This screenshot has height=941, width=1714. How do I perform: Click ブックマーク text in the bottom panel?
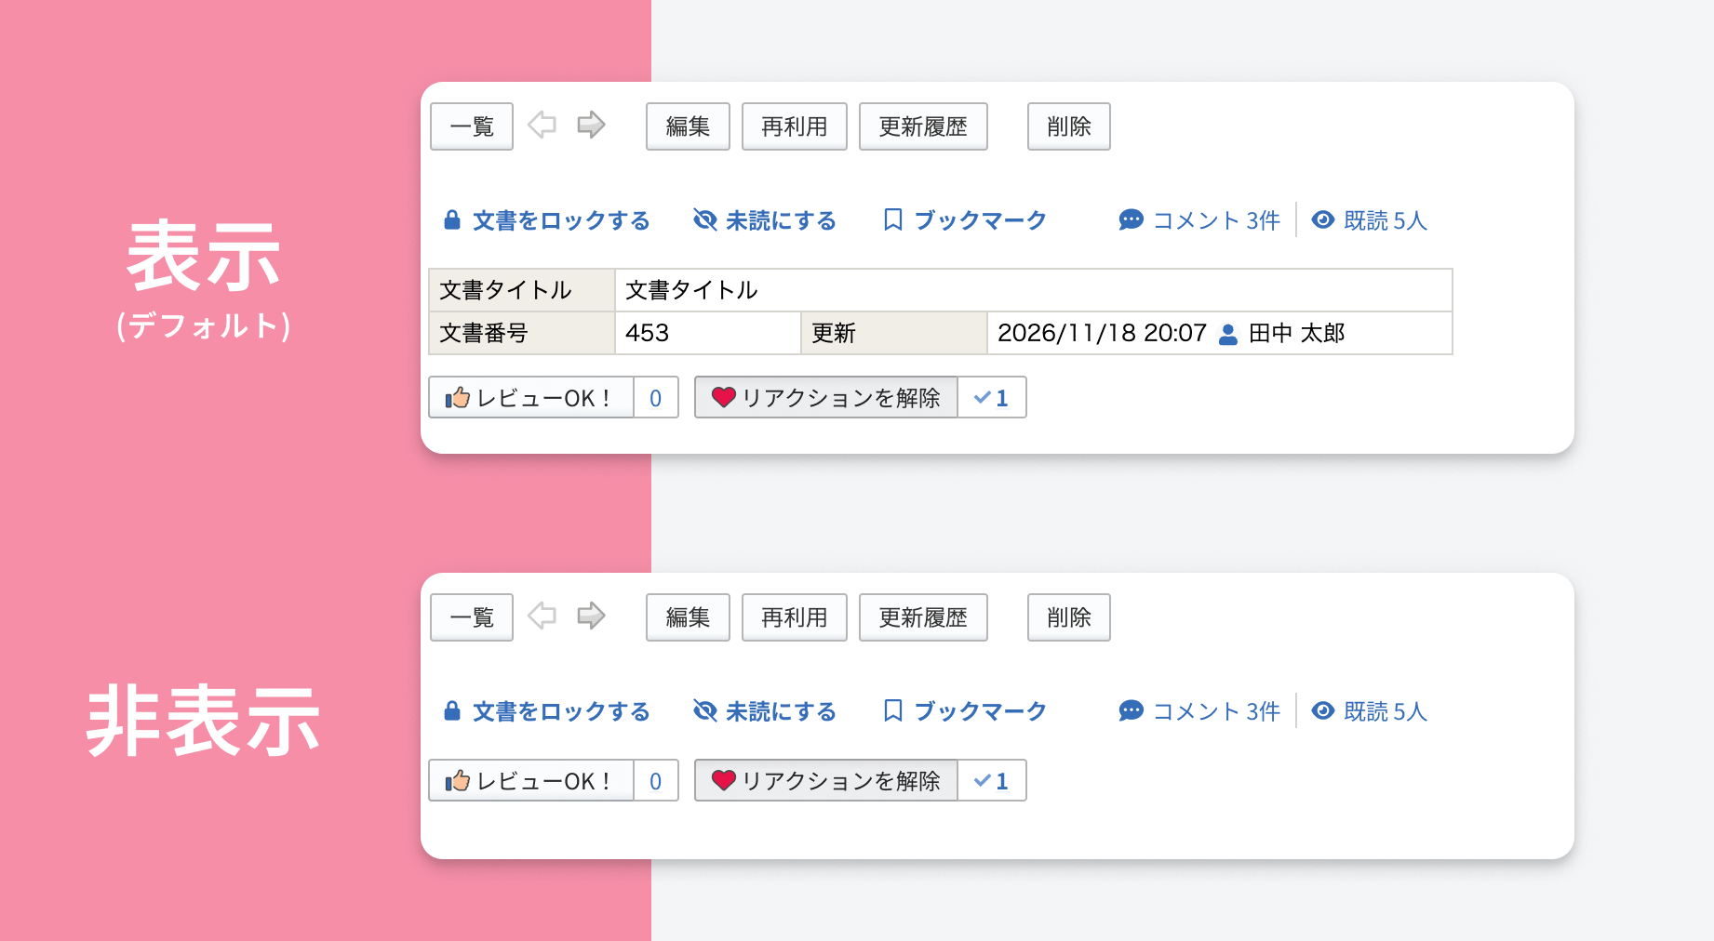pyautogui.click(x=981, y=711)
